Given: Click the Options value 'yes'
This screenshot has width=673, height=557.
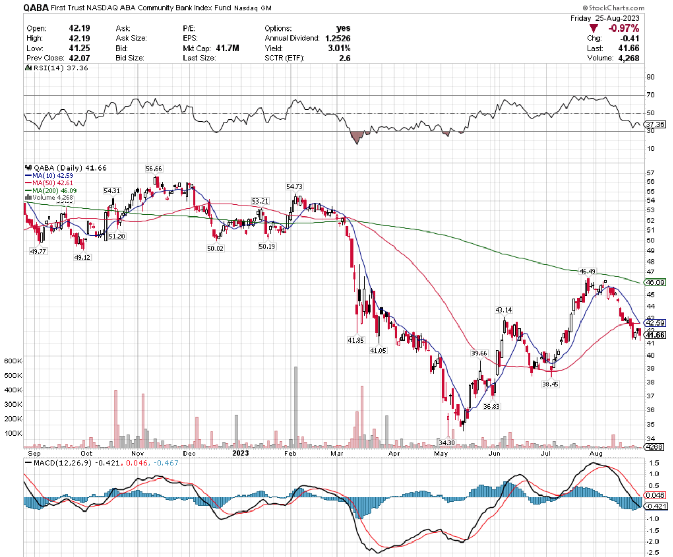Looking at the screenshot, I should 343,28.
